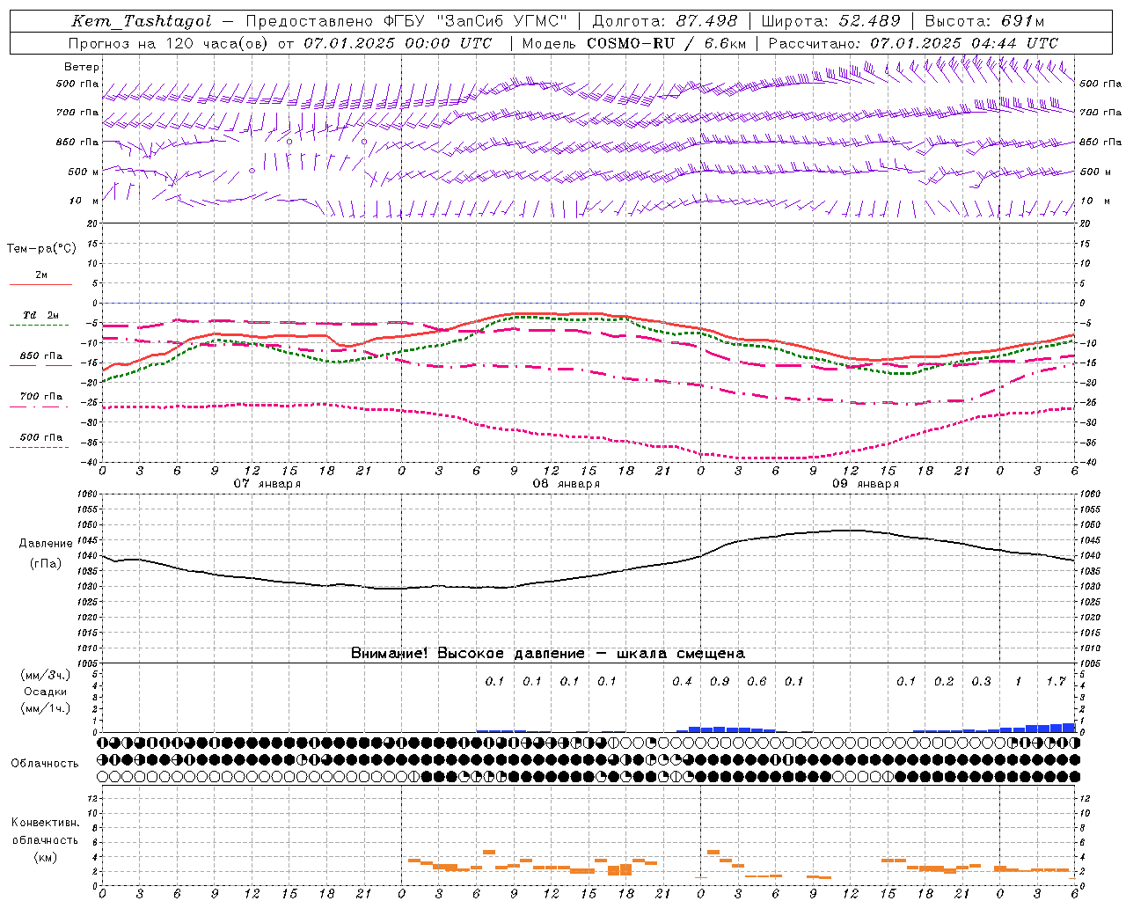
Task: Select the forecast start 07.01.2025 00:00 UTC
Action: (x=398, y=43)
